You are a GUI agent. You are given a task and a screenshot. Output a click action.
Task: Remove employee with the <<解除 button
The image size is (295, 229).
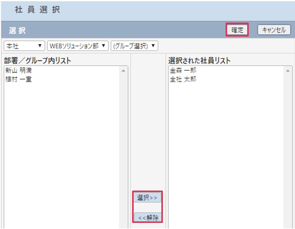coord(148,217)
